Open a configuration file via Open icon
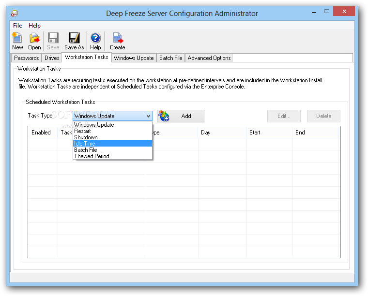The image size is (368, 296). pyautogui.click(x=34, y=41)
